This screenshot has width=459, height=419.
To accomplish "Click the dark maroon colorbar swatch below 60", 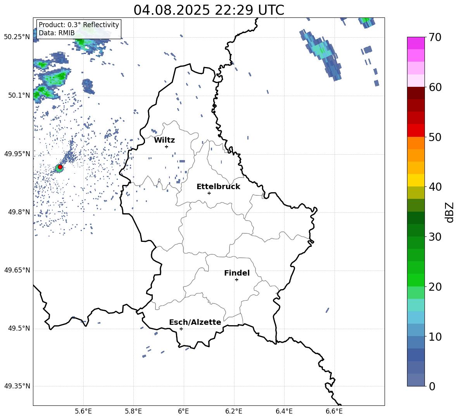I will [416, 93].
